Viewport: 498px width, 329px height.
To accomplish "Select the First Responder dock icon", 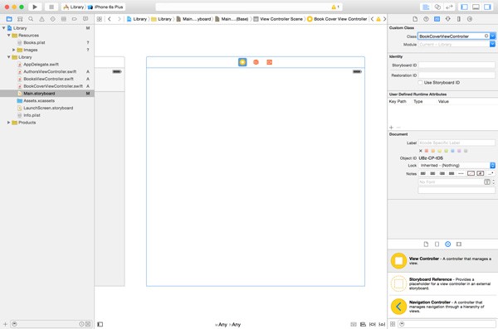I will tap(256, 62).
